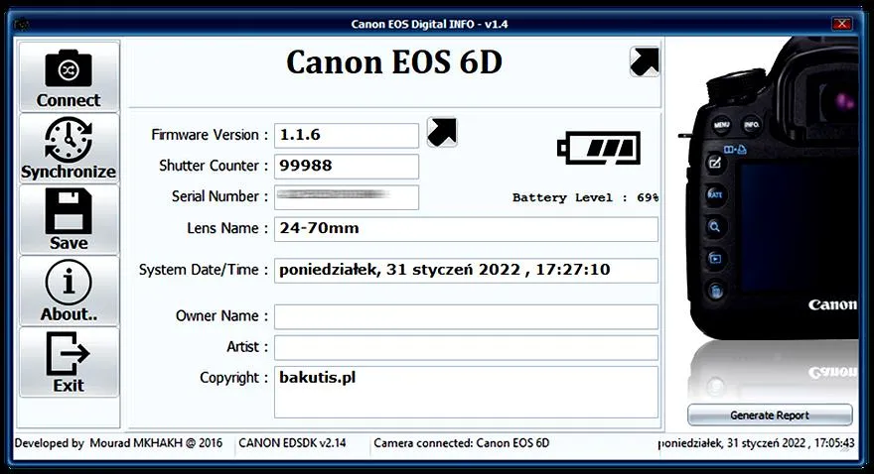874x474 pixels.
Task: Click the 'Shutter Counter :' label
Action: [x=214, y=166]
